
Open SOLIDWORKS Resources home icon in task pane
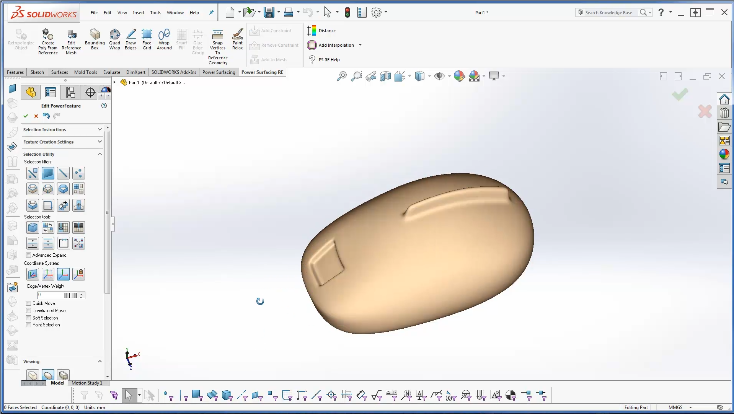724,99
